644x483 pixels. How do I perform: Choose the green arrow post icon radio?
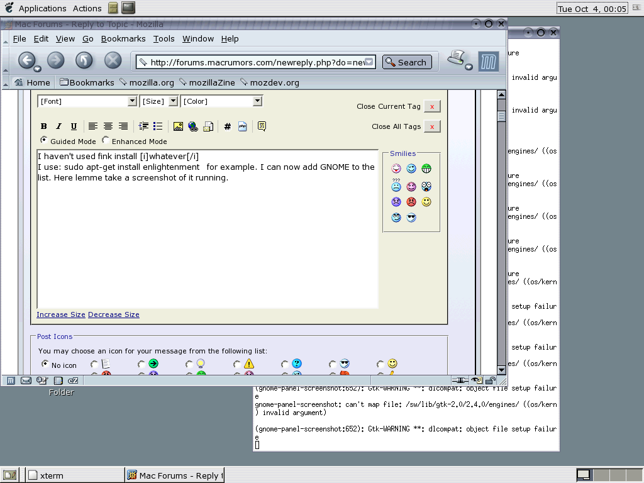coord(142,364)
